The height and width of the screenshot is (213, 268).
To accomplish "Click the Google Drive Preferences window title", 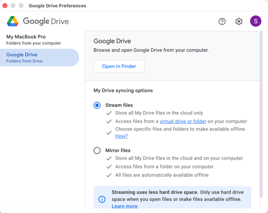I will click(x=58, y=6).
